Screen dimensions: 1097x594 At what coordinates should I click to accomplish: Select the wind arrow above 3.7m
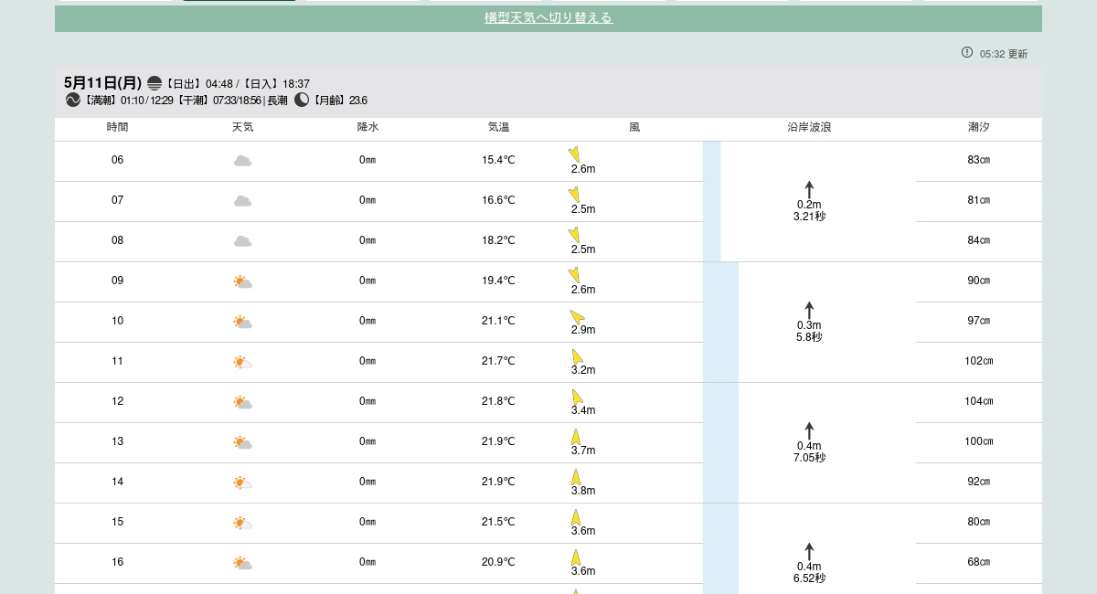point(576,437)
